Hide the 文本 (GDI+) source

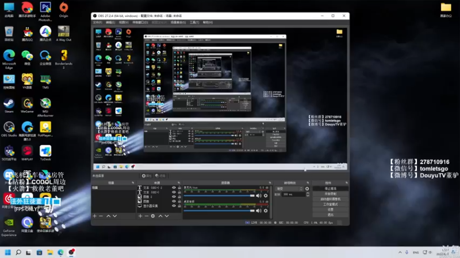pyautogui.click(x=174, y=192)
